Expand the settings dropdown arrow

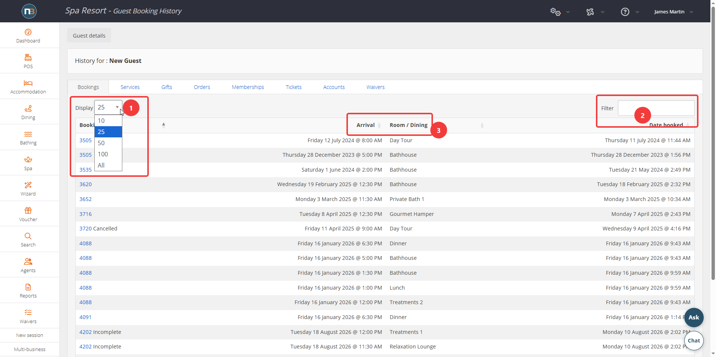point(568,12)
